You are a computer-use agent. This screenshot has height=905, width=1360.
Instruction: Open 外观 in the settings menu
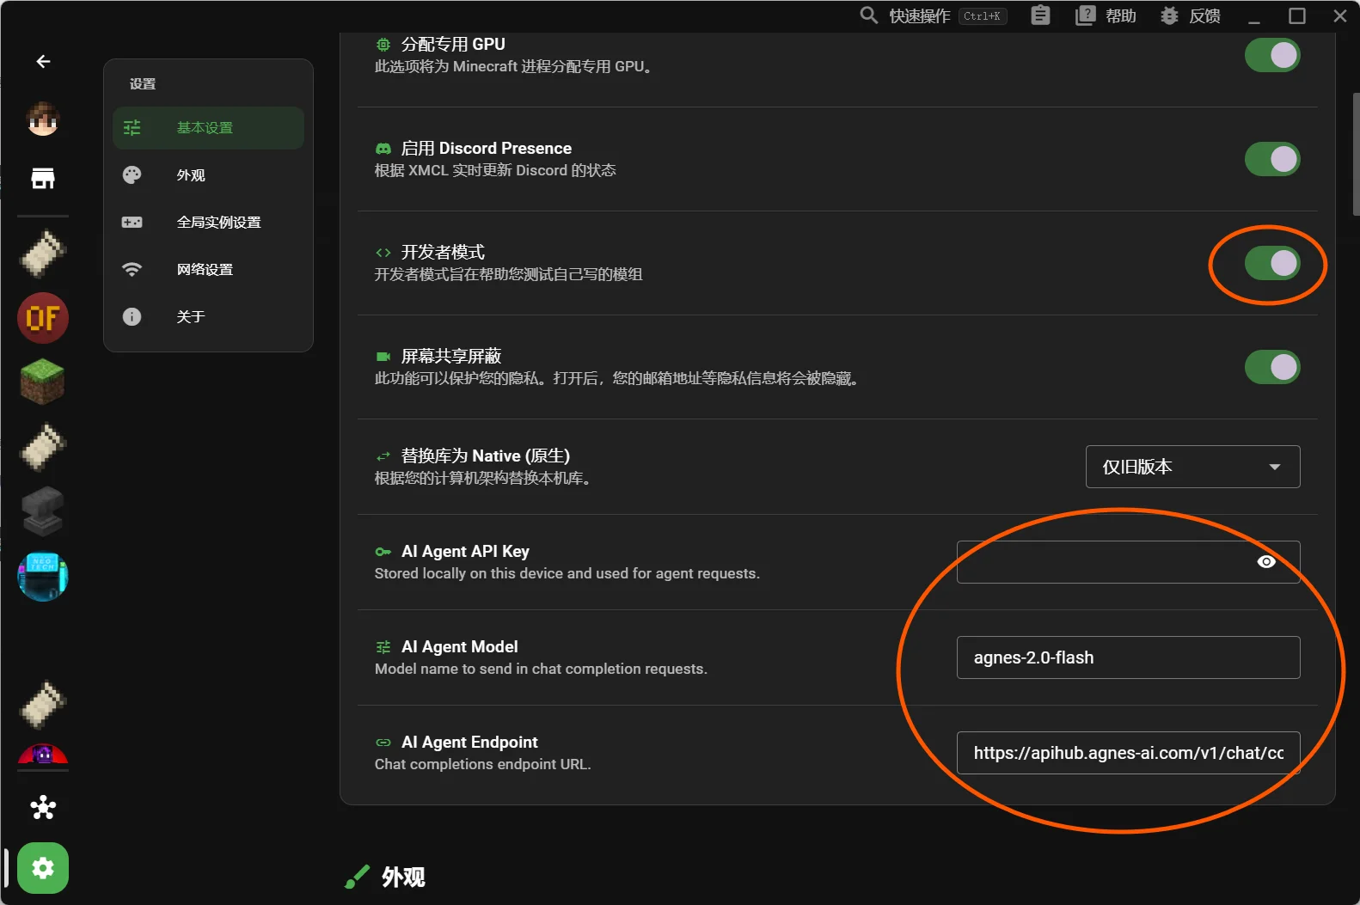pyautogui.click(x=208, y=175)
